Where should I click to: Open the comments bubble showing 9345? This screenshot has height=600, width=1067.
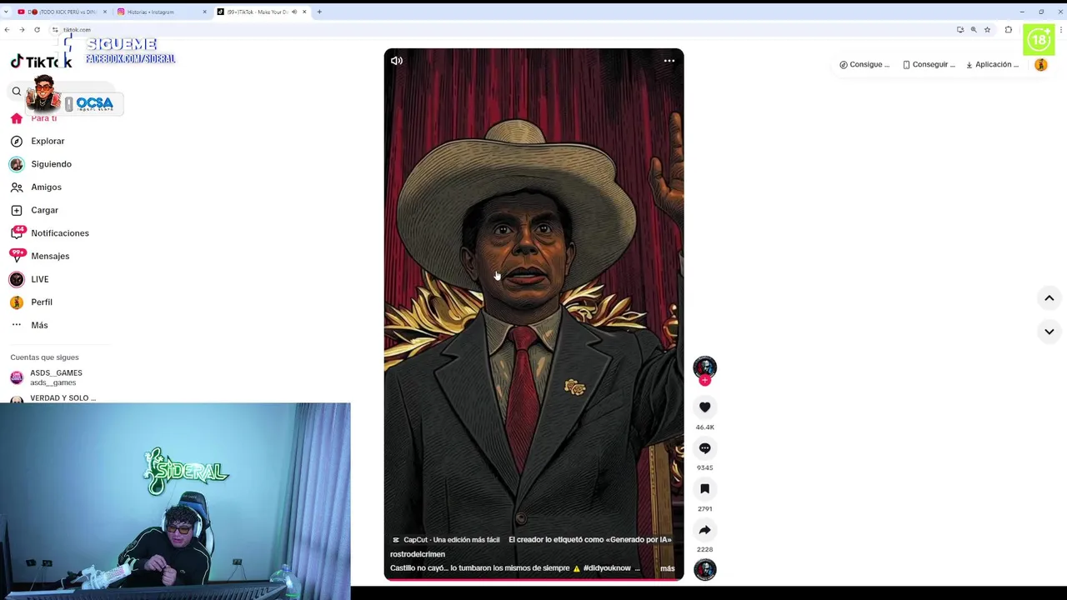704,448
